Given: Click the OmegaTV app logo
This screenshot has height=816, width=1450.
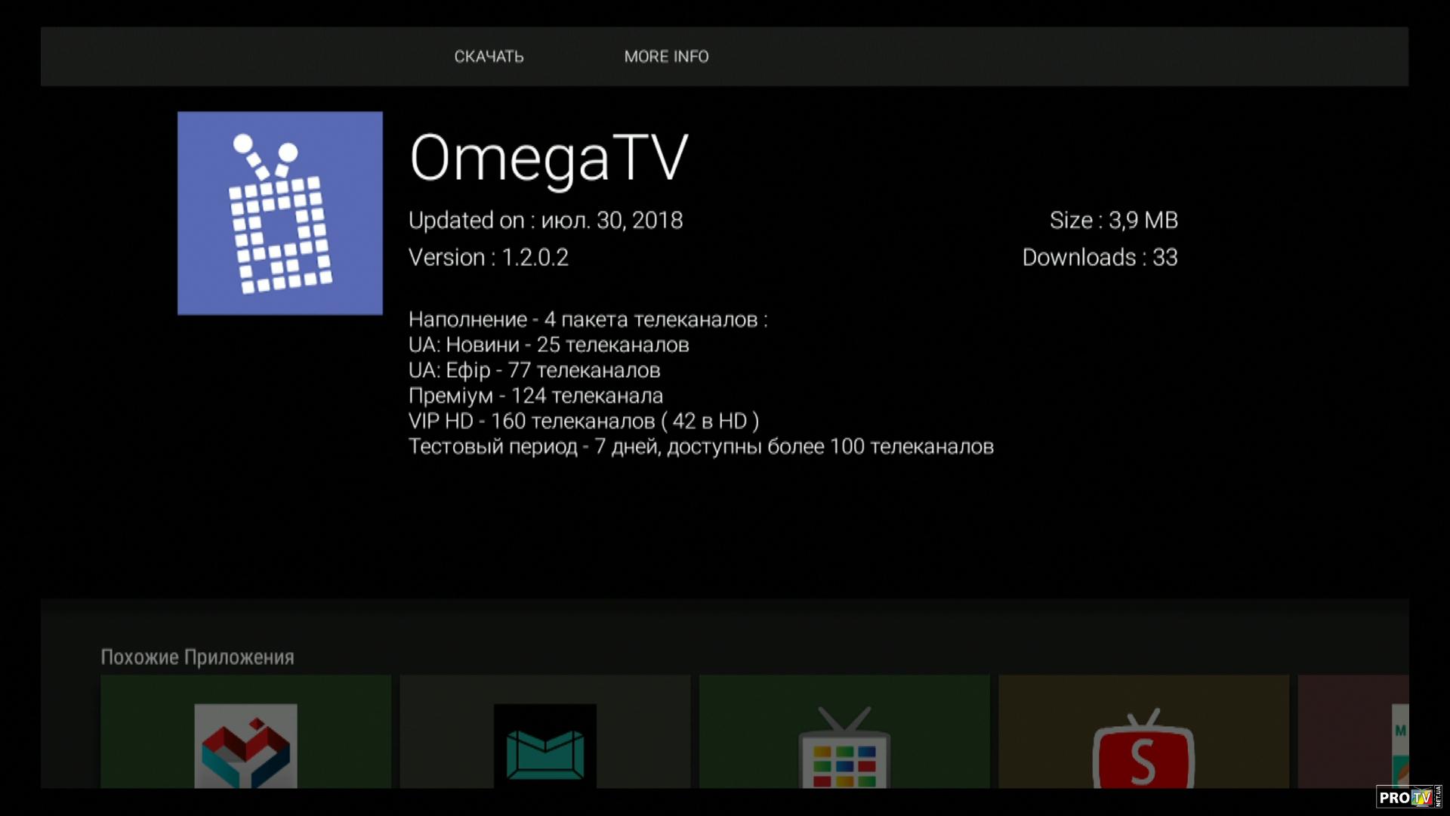Looking at the screenshot, I should pyautogui.click(x=280, y=213).
